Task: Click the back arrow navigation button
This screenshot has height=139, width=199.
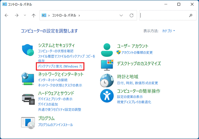Action: [7, 15]
